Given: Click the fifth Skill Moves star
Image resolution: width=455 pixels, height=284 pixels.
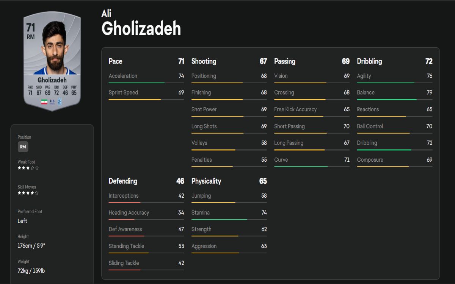Looking at the screenshot, I should (x=37, y=193).
